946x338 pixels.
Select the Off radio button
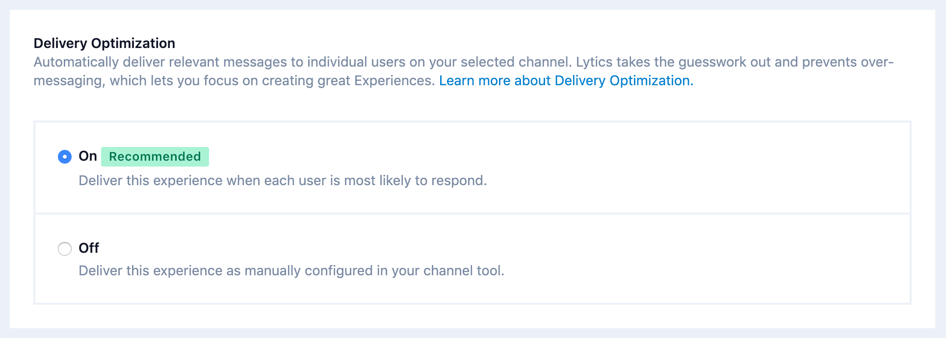coord(65,249)
